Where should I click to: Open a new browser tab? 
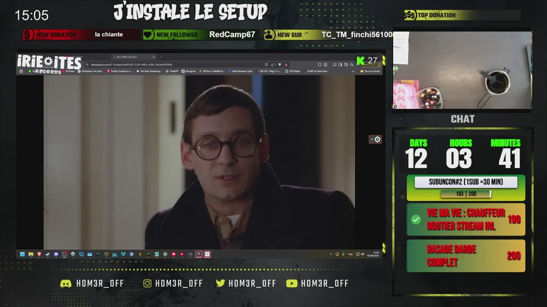(x=161, y=57)
